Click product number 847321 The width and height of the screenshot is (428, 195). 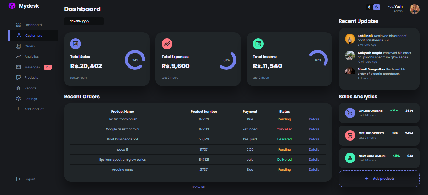(x=204, y=159)
